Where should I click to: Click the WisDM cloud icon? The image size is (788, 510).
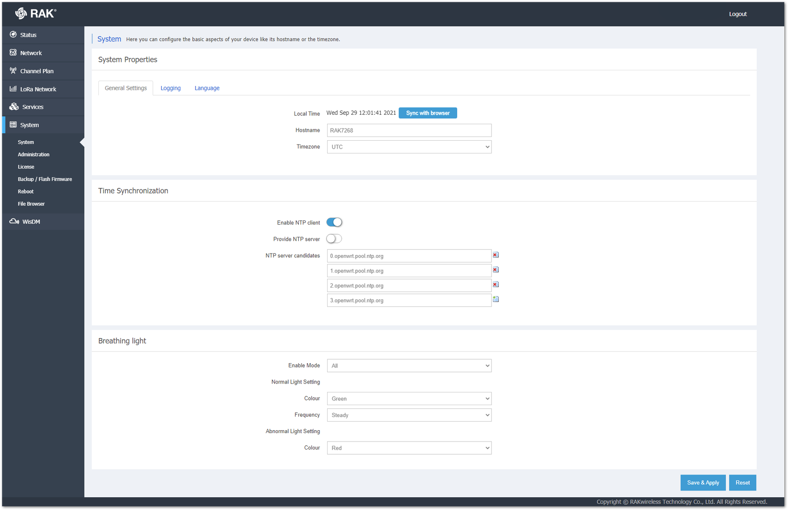(x=15, y=221)
